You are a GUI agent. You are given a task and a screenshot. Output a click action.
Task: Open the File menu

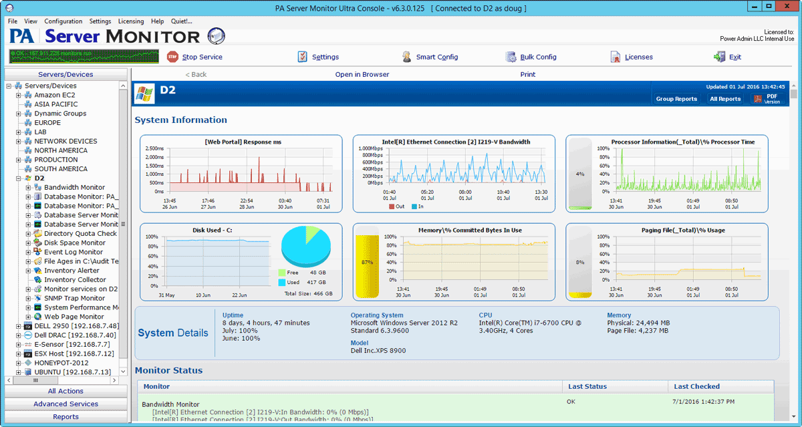tap(13, 21)
